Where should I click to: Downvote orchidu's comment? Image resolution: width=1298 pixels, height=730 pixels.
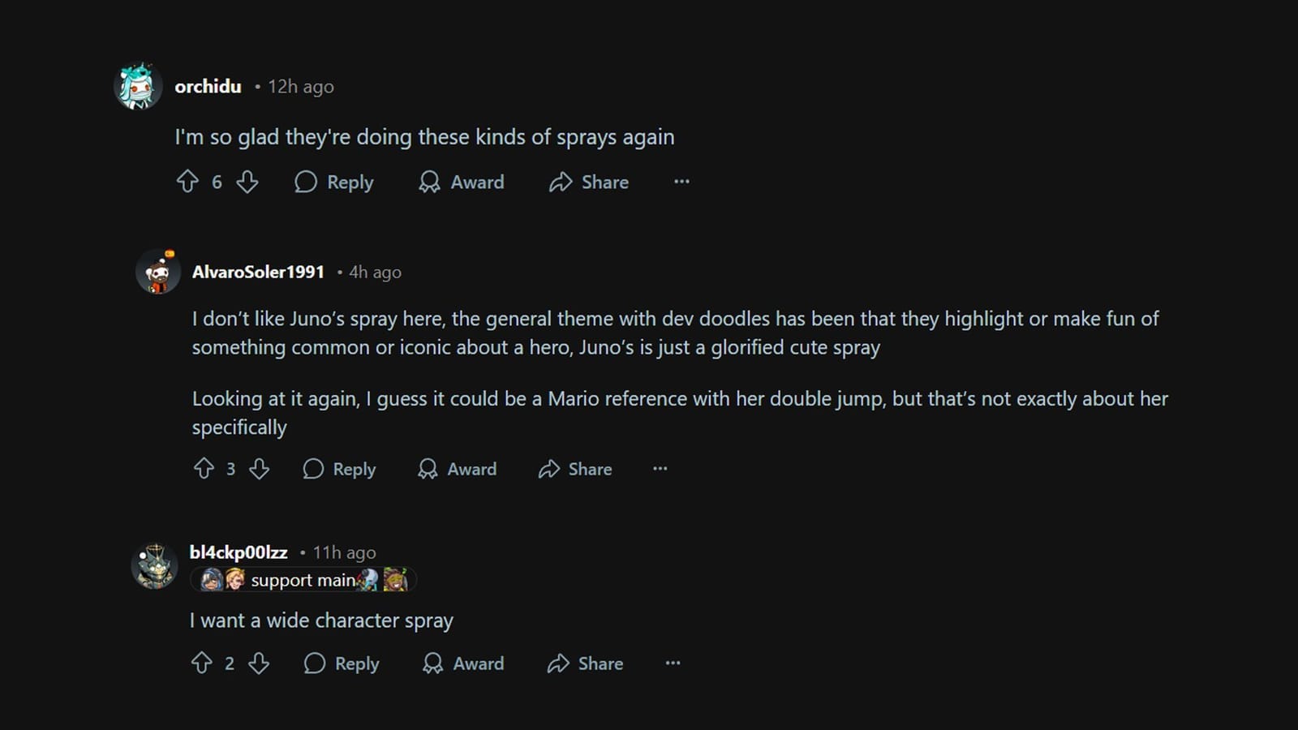(247, 182)
